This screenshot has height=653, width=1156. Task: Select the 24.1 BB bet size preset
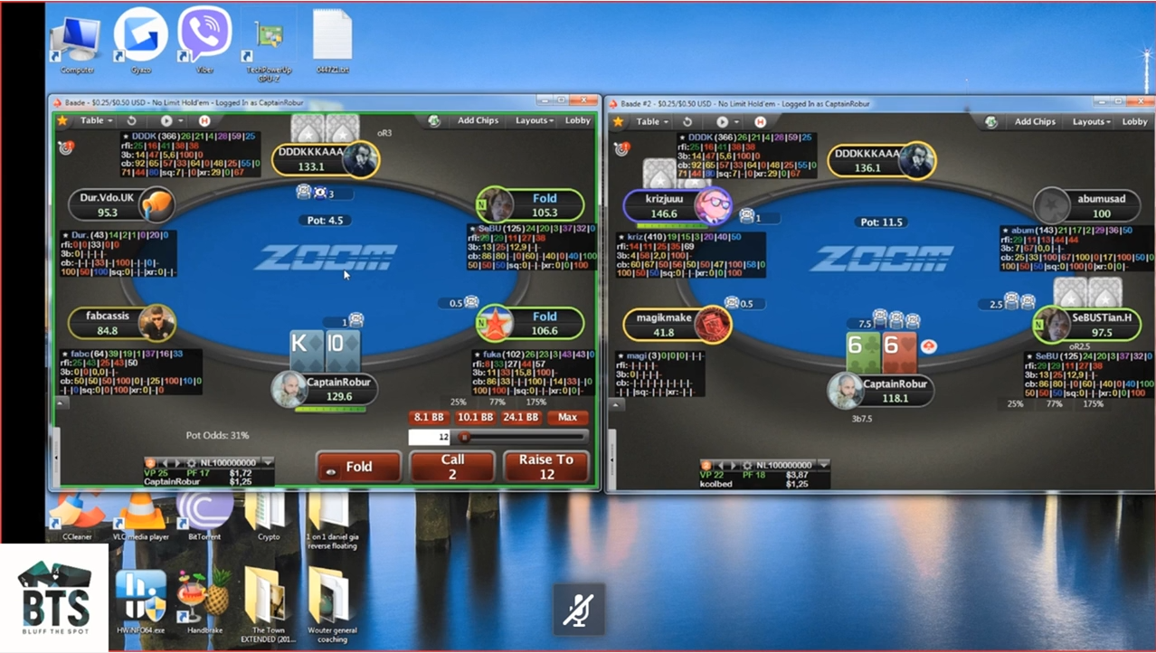[x=521, y=418]
